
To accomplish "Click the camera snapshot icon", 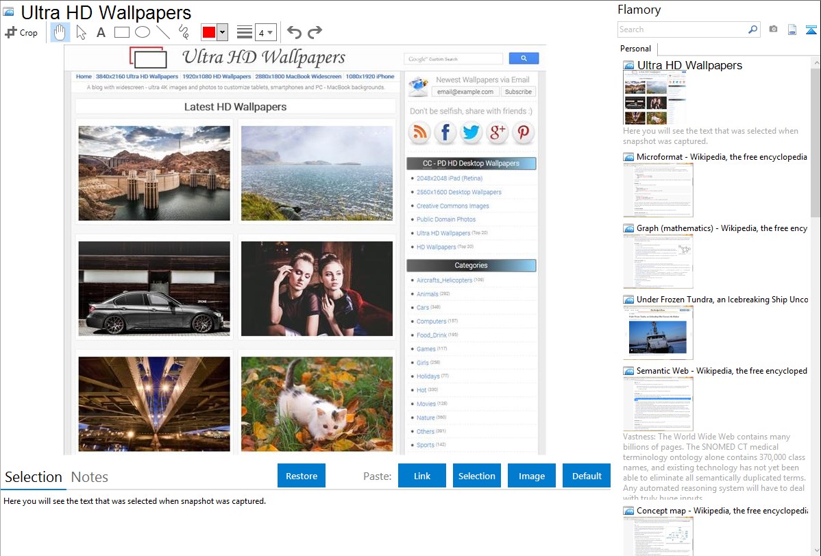I will tap(773, 29).
